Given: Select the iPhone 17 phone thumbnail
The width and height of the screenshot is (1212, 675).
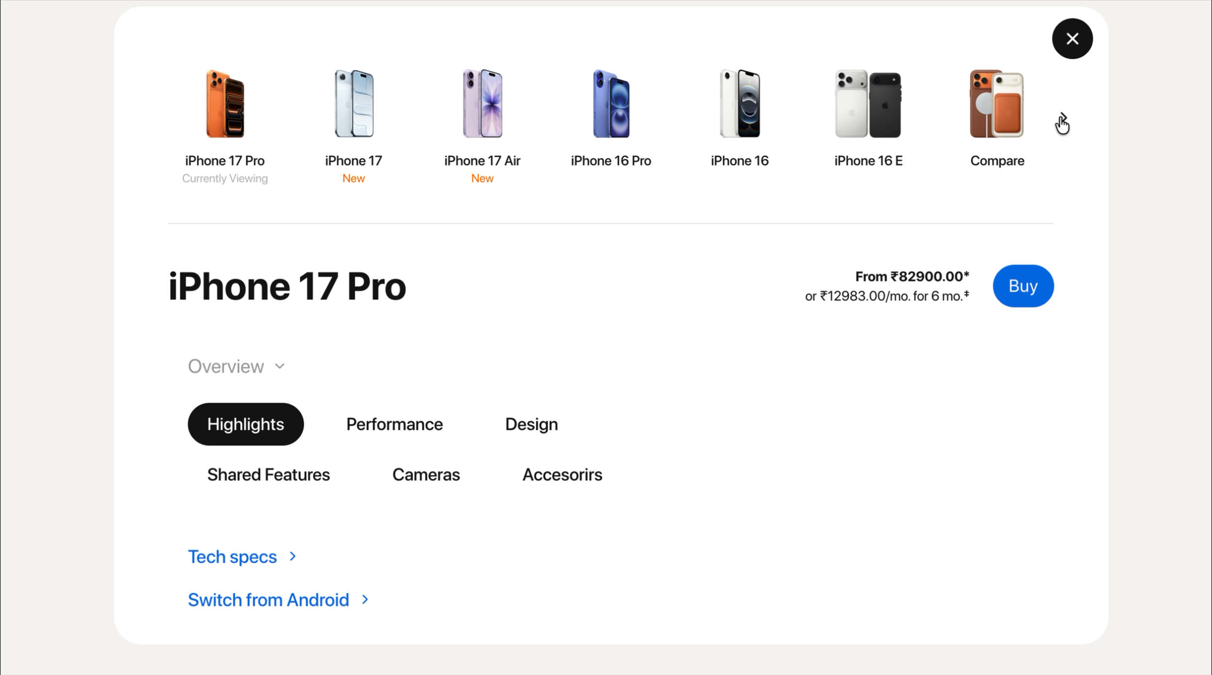Looking at the screenshot, I should [x=354, y=104].
